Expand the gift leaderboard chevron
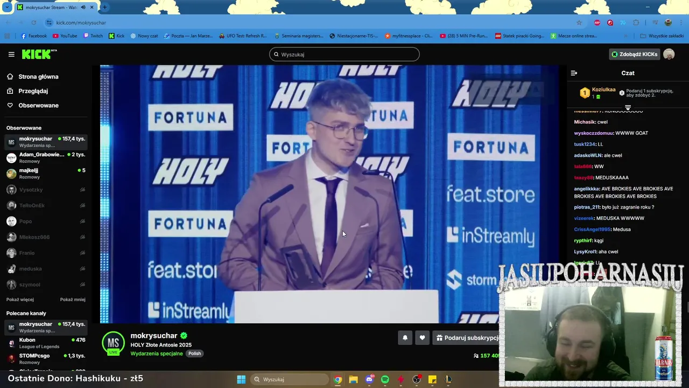Viewport: 689px width, 388px height. pyautogui.click(x=628, y=107)
